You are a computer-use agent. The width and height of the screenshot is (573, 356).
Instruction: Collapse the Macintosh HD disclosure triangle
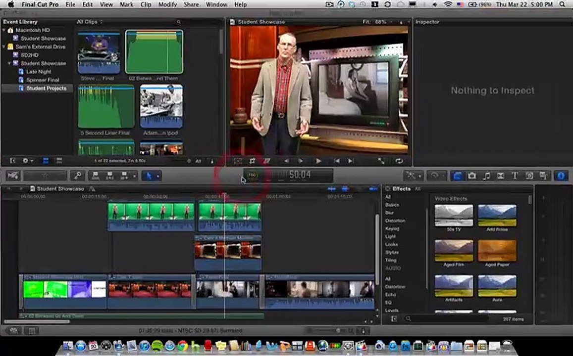pos(4,30)
